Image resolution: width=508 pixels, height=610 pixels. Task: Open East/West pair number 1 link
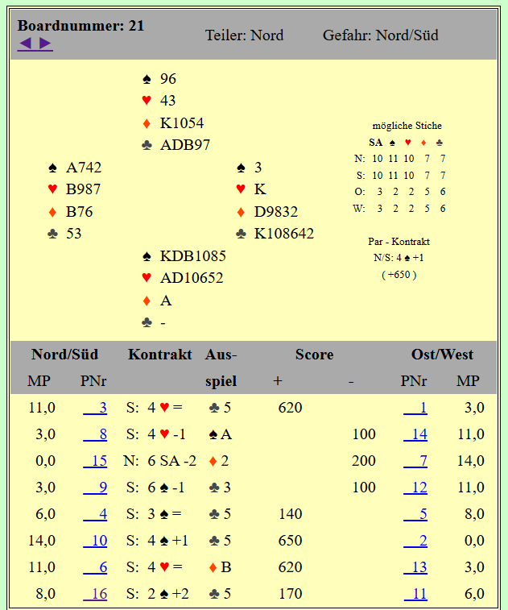[x=415, y=408]
